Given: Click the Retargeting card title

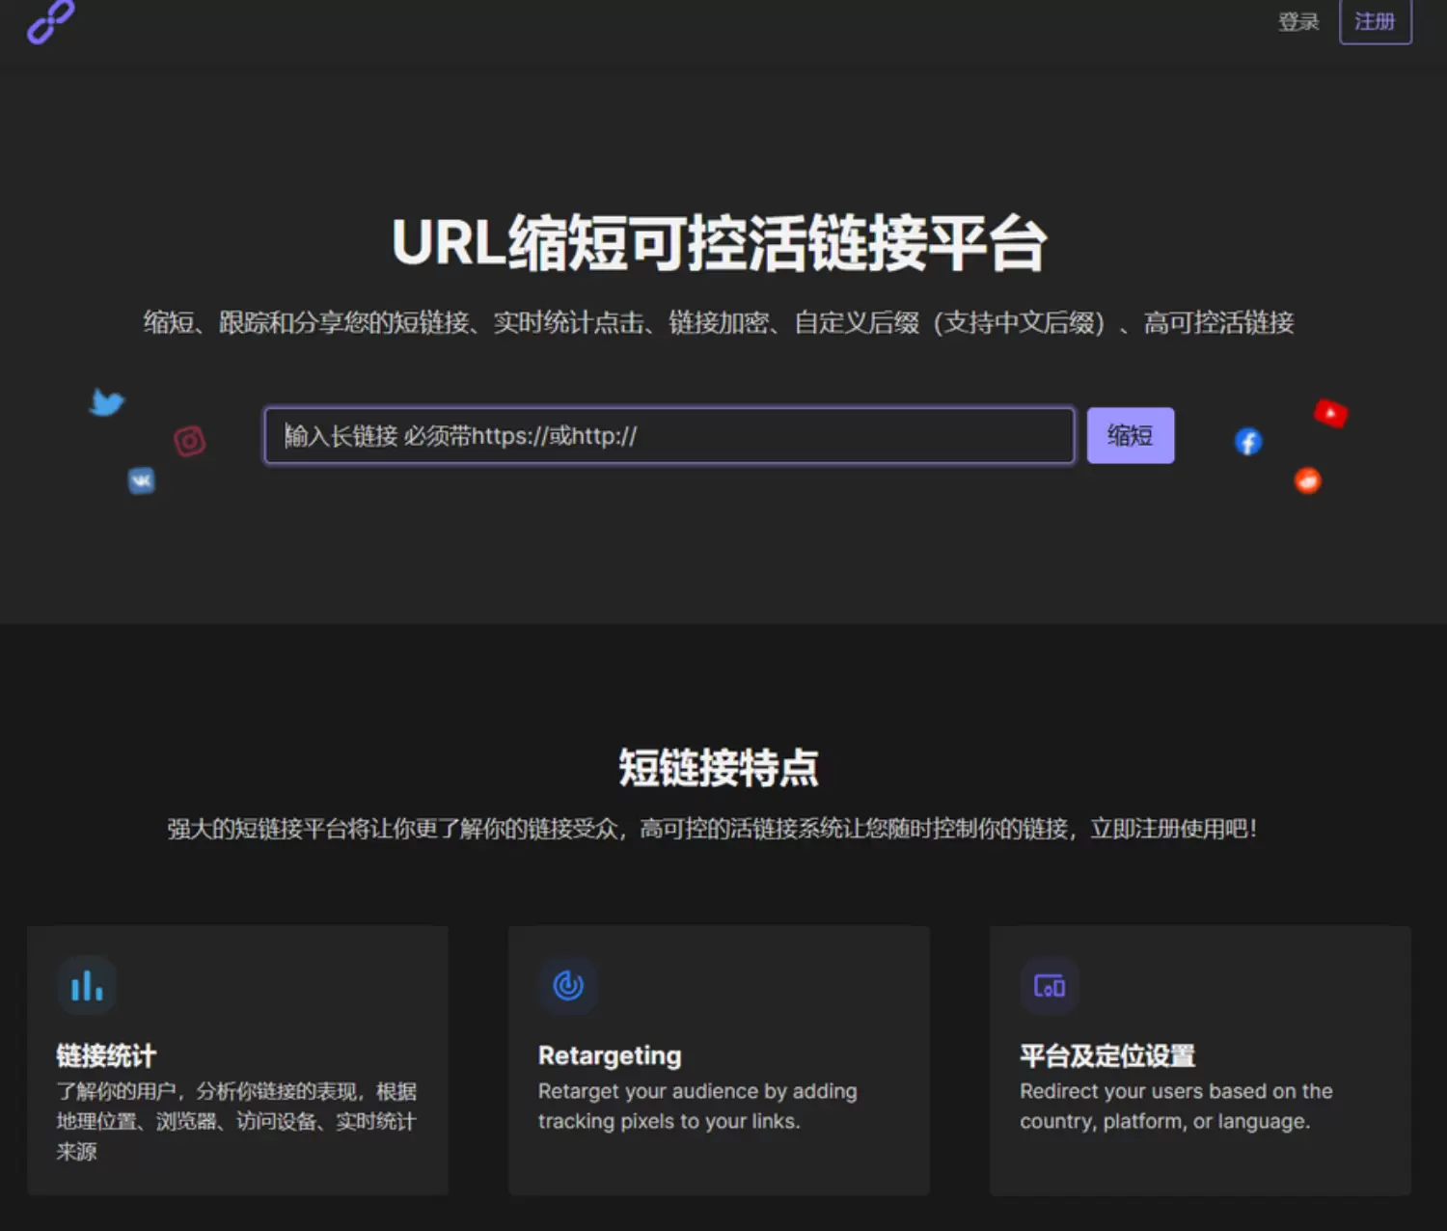Looking at the screenshot, I should point(610,1056).
